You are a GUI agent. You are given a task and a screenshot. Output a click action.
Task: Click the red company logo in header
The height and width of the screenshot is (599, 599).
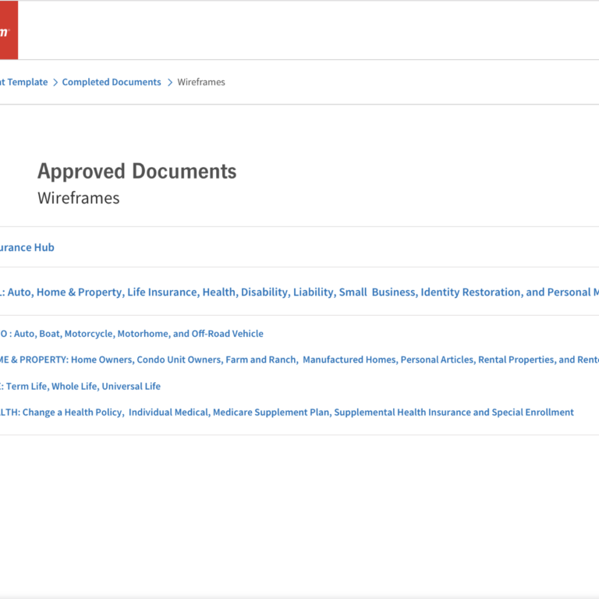coord(8,30)
